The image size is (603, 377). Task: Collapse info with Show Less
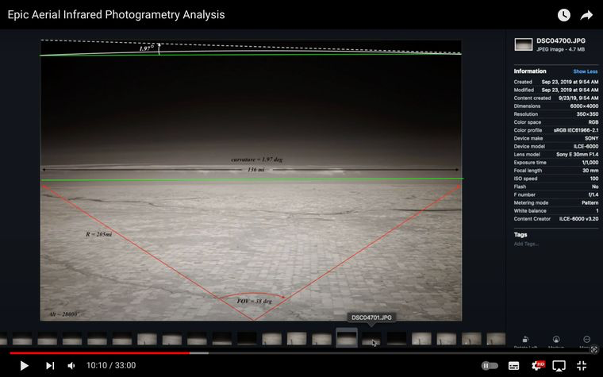point(586,71)
